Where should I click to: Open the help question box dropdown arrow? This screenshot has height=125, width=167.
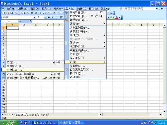pos(157,9)
